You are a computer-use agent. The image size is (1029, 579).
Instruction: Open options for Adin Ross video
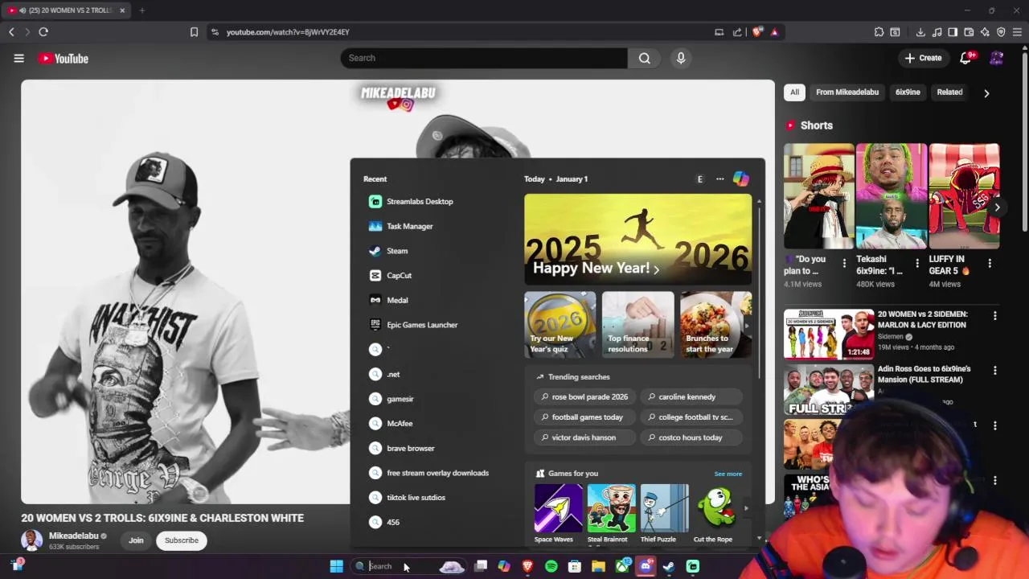coord(995,371)
